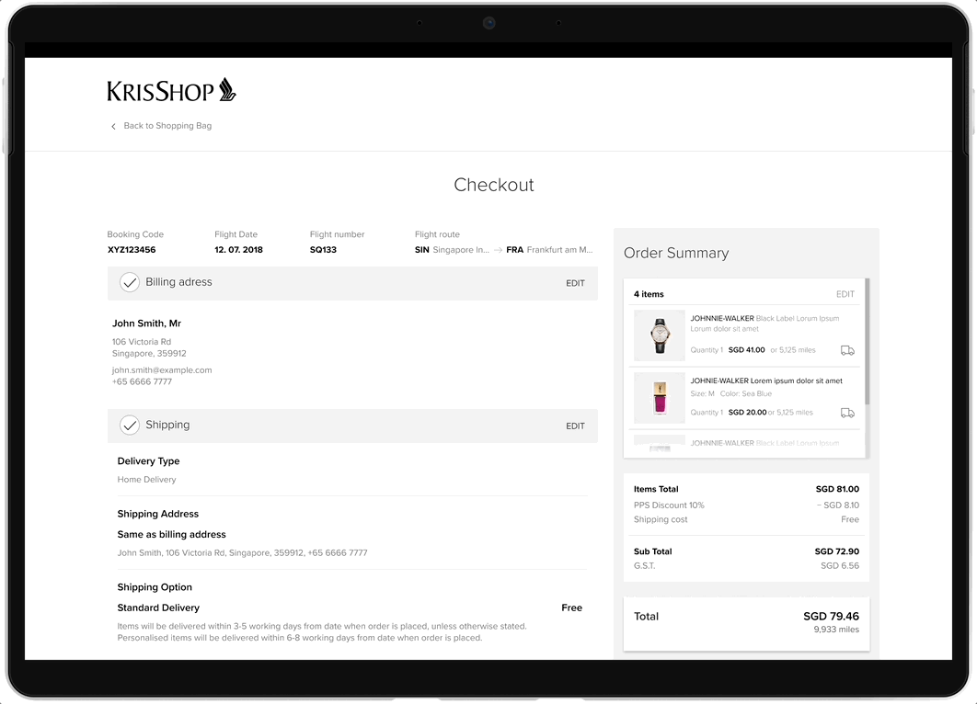This screenshot has height=704, width=977.
Task: Click EDIT on the 4 items summary
Action: click(x=845, y=293)
